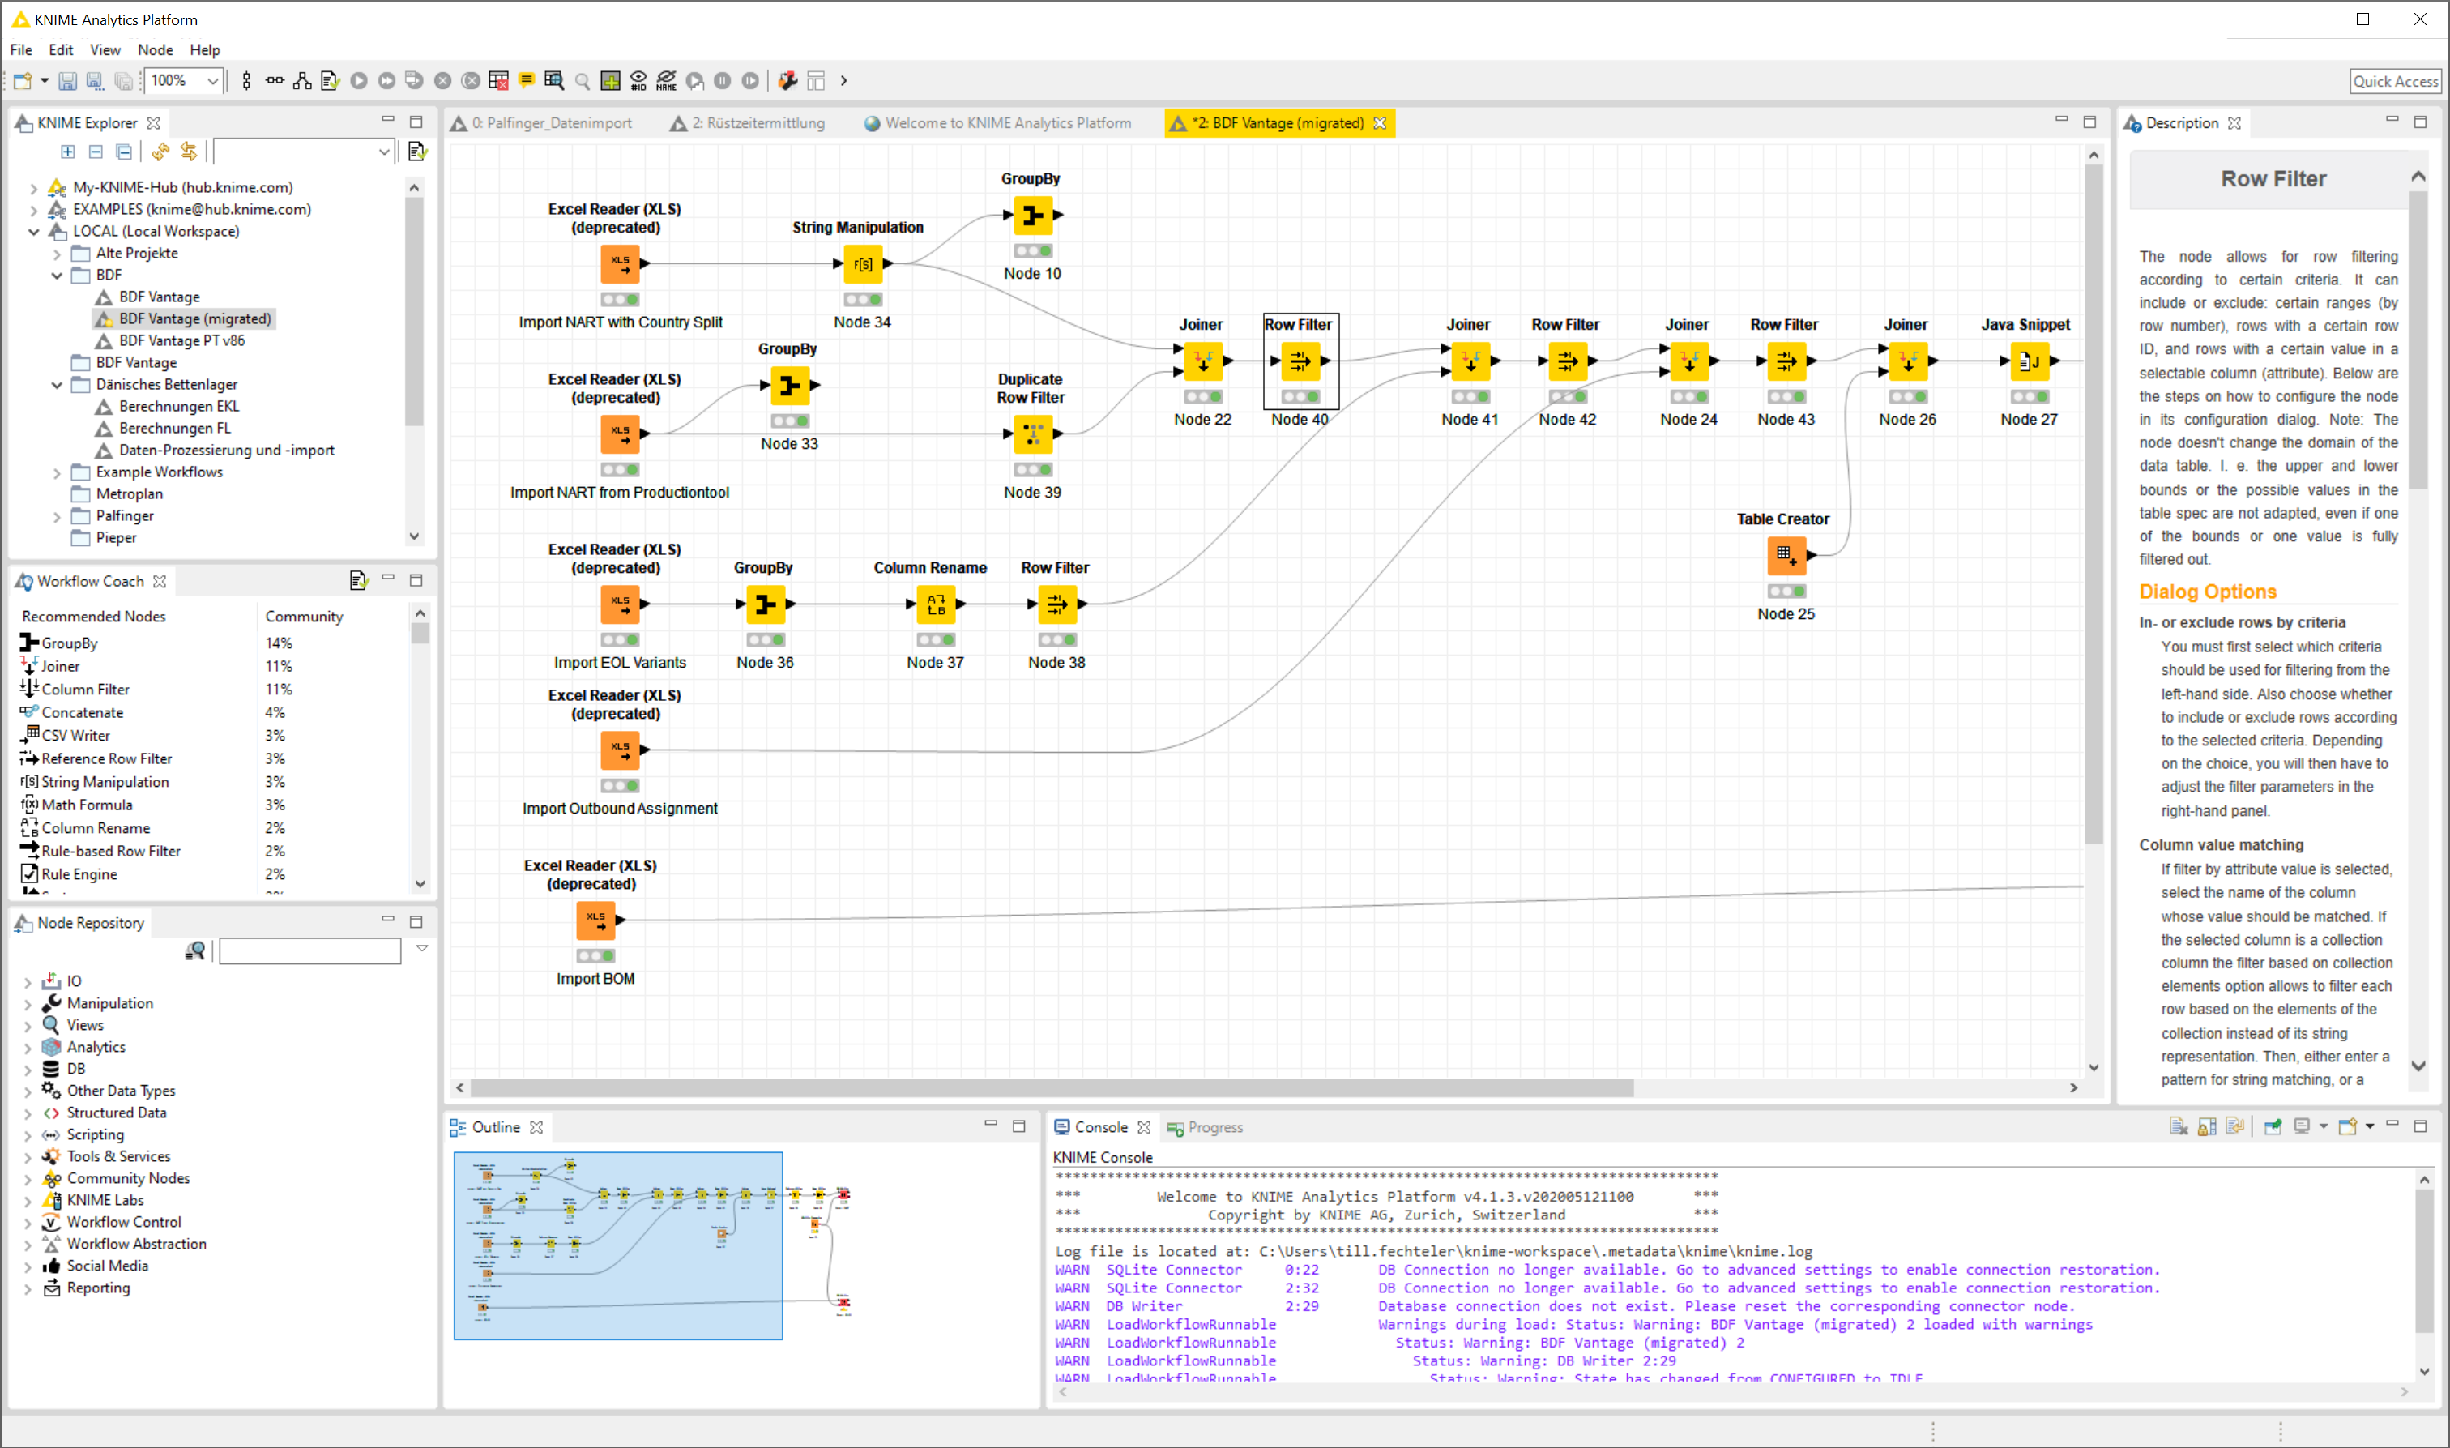The image size is (2450, 1448).
Task: Select the Berechnungen EKL workflow
Action: click(x=178, y=406)
